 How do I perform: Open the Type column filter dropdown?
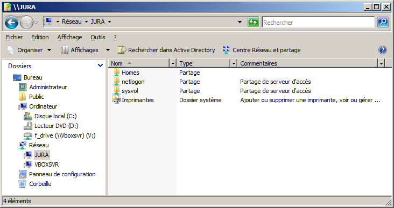[234, 63]
